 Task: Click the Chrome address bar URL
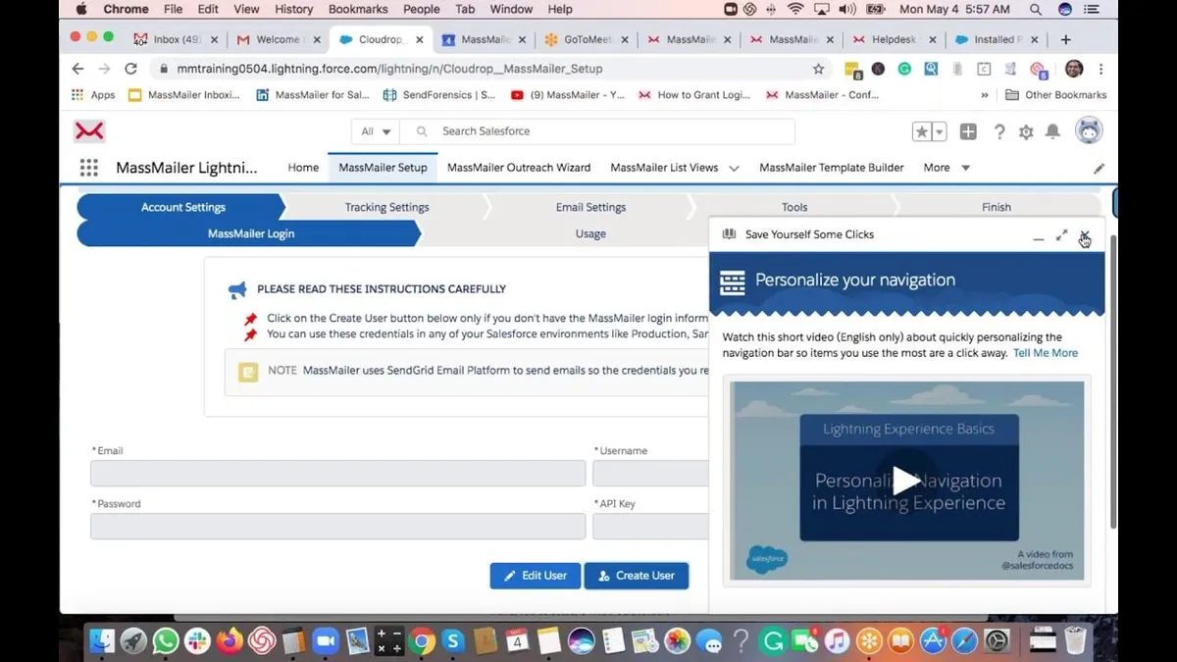tap(389, 69)
